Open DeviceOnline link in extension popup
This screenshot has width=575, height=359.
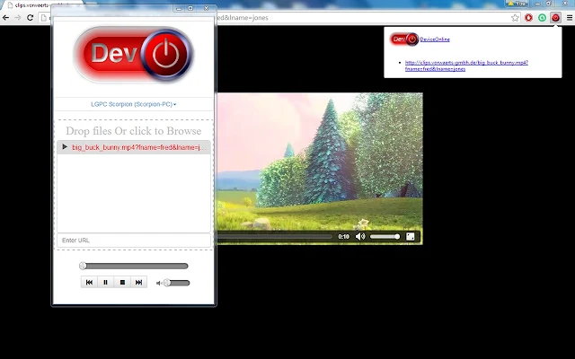(x=435, y=39)
